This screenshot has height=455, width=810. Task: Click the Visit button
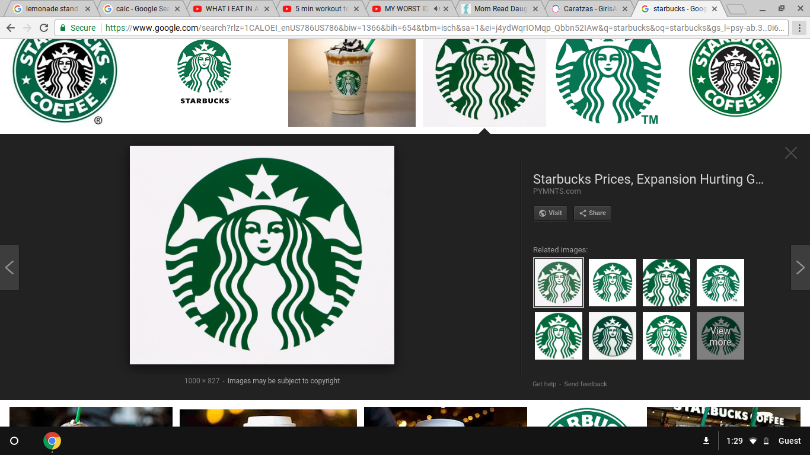click(550, 213)
